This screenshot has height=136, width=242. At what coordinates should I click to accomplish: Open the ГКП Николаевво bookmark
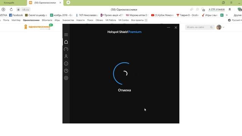click(x=87, y=15)
